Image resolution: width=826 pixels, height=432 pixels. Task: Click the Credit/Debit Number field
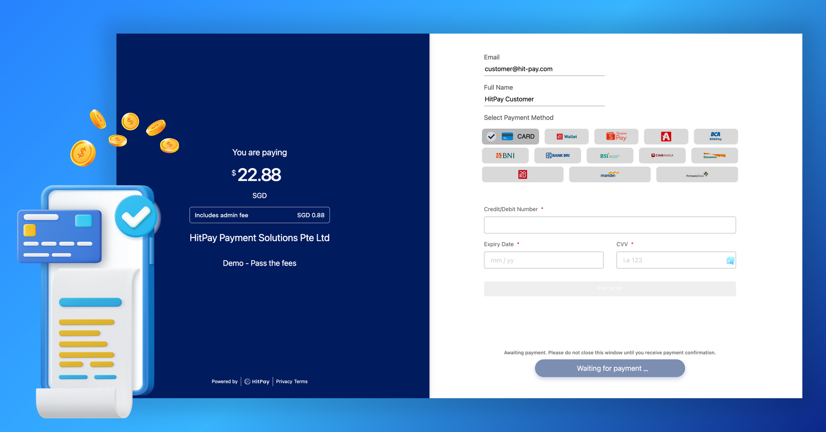[x=610, y=225]
